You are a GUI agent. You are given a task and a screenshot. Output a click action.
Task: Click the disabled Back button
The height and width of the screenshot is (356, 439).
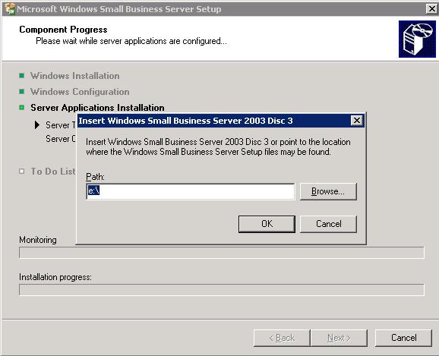[282, 338]
